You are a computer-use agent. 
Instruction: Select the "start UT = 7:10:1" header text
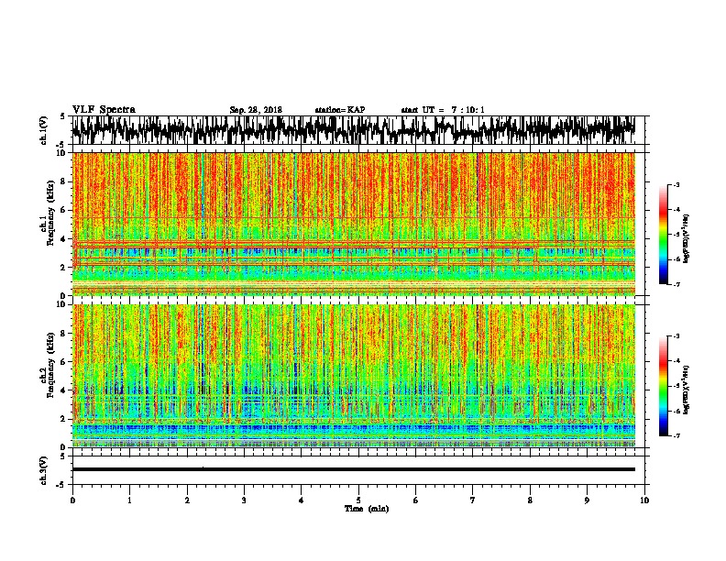click(x=443, y=110)
